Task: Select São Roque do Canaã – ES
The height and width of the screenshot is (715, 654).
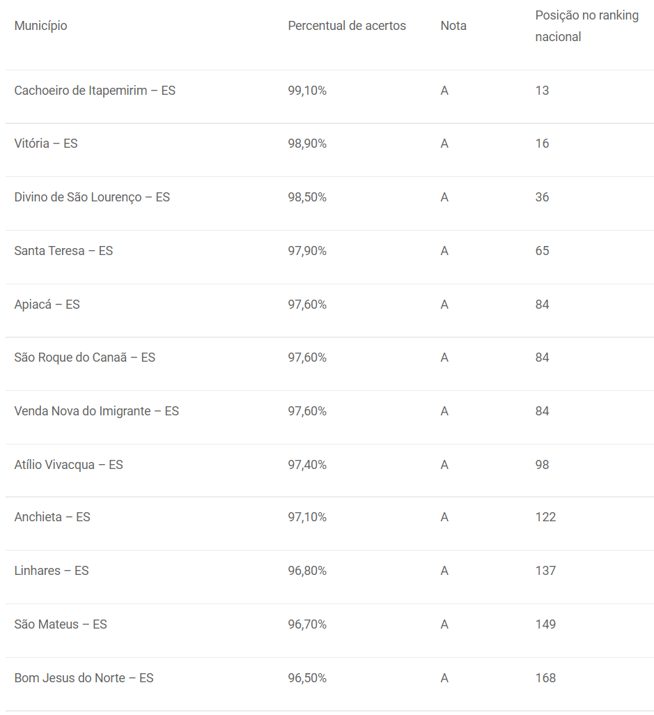Action: (x=85, y=357)
